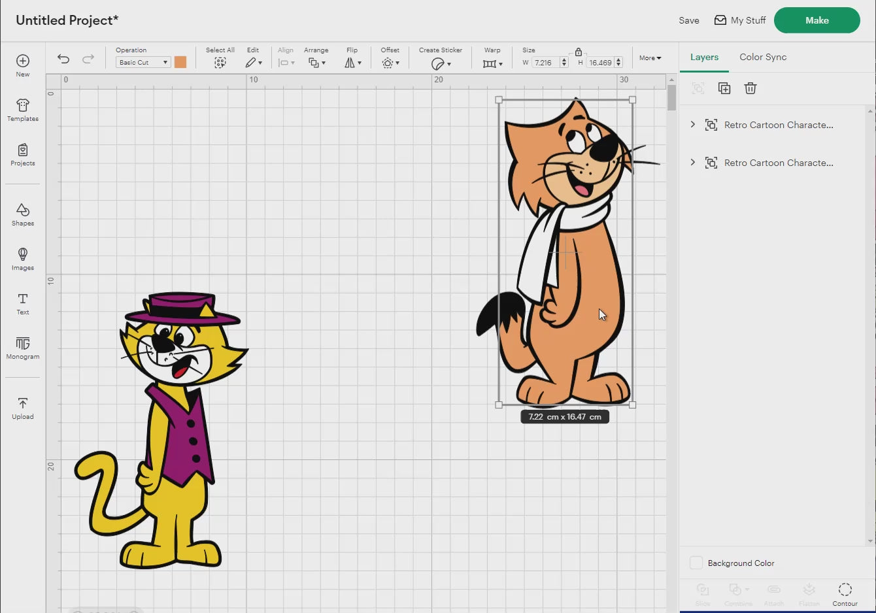Screen dimensions: 876x613
Task: Open the Combine menu
Action: (x=739, y=595)
